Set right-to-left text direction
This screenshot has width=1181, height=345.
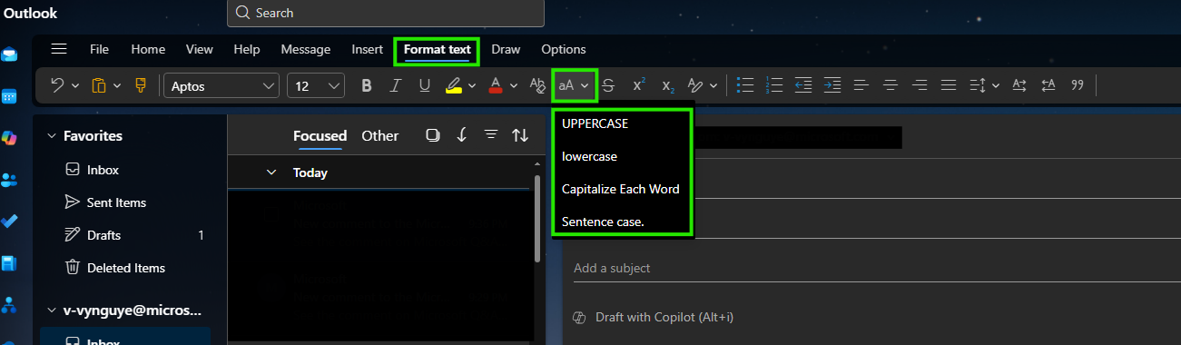(x=1048, y=85)
